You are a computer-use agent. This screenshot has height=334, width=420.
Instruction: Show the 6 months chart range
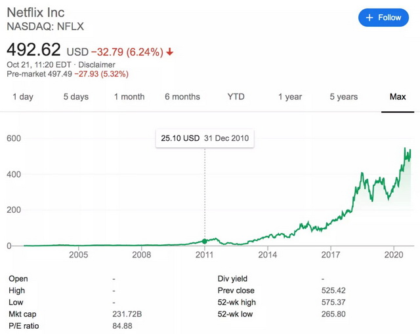click(182, 97)
